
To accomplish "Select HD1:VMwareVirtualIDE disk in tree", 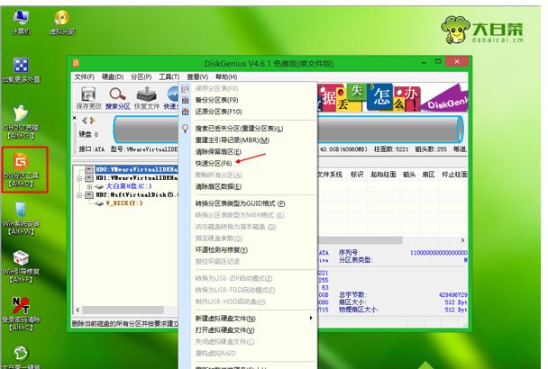I will point(136,178).
